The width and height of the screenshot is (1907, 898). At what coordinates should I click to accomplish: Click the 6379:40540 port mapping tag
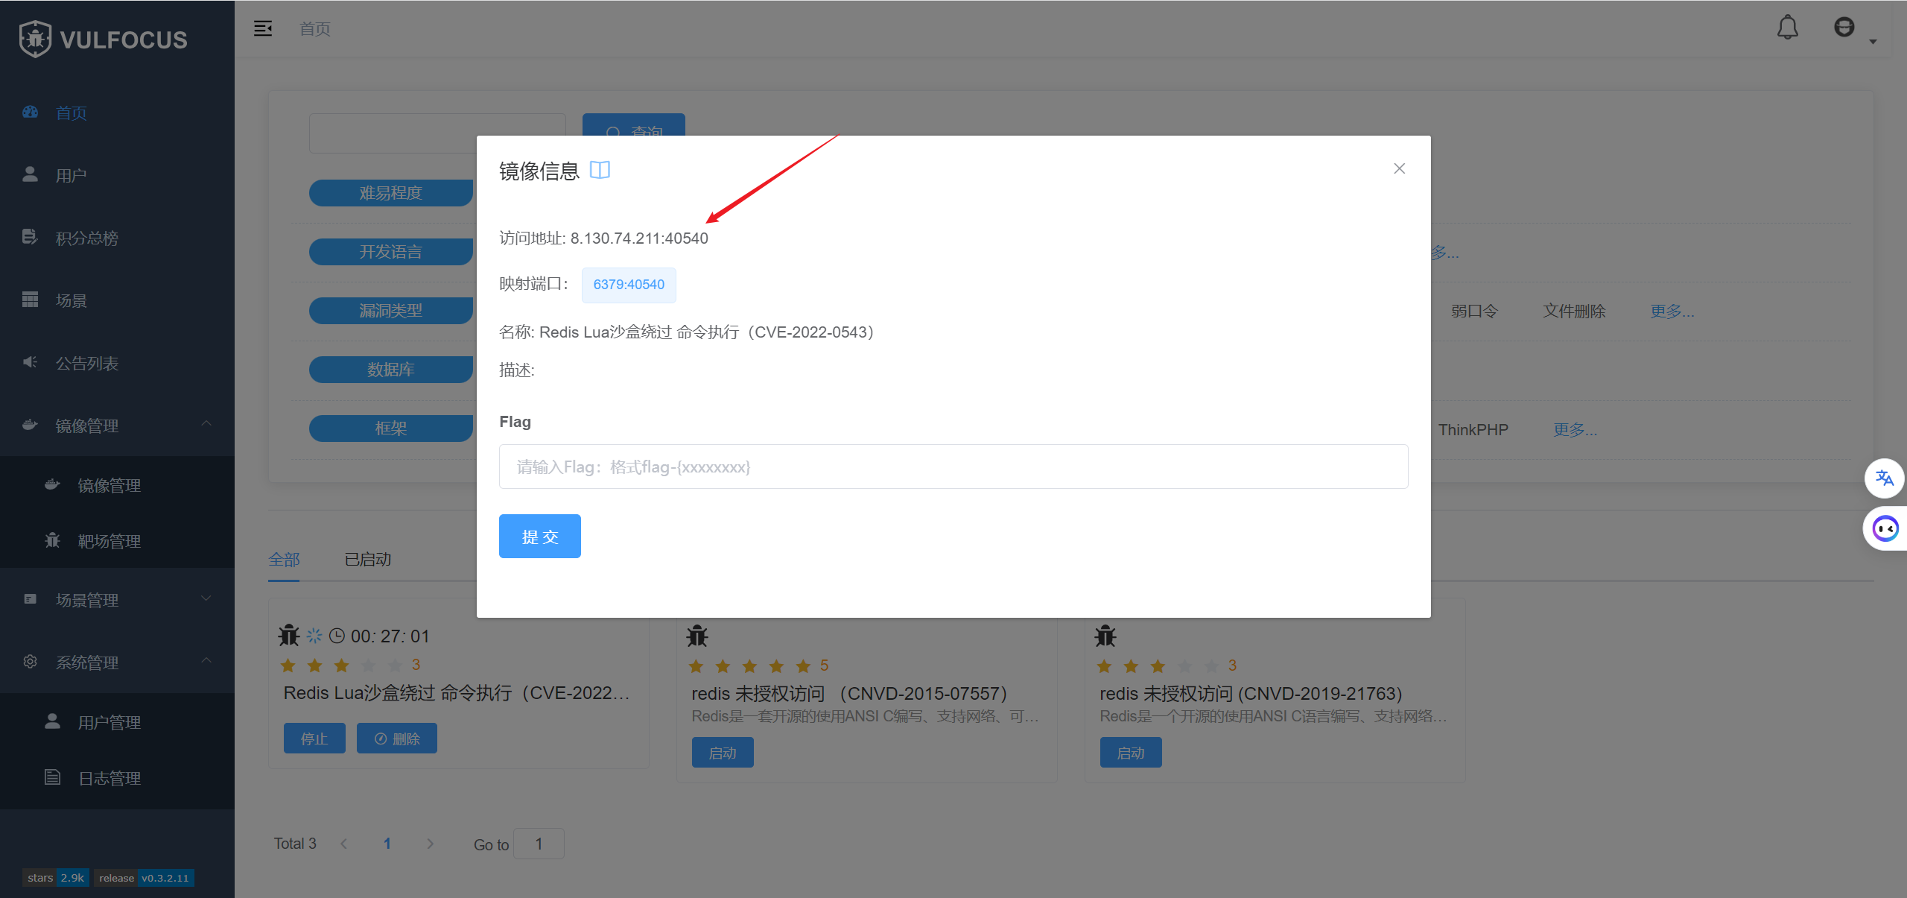pos(628,285)
